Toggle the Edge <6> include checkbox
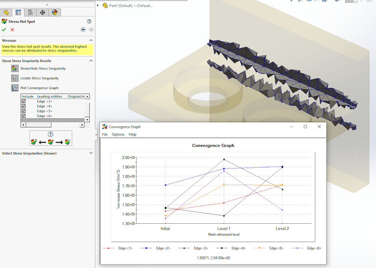The width and height of the screenshot is (376, 268). (24, 116)
